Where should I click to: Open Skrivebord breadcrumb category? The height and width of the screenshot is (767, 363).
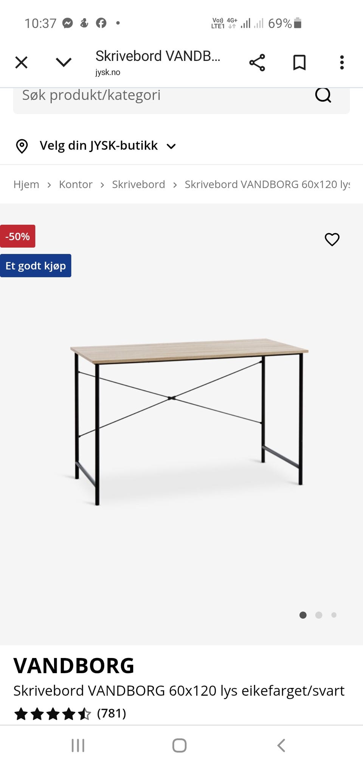pos(138,184)
